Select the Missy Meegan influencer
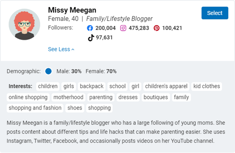 215,13
